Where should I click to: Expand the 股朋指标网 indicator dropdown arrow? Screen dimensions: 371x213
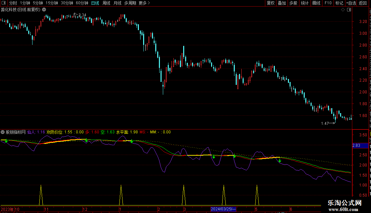[3, 132]
